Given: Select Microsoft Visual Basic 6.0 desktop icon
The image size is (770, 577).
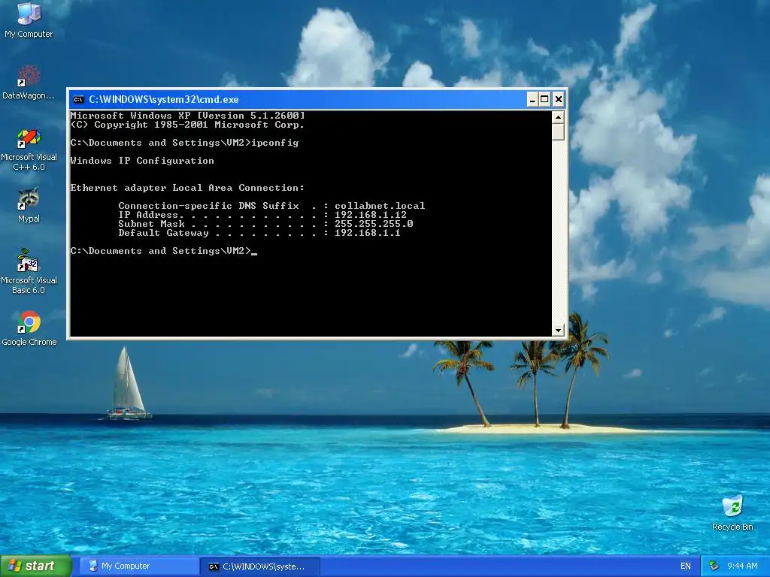Looking at the screenshot, I should (x=29, y=271).
